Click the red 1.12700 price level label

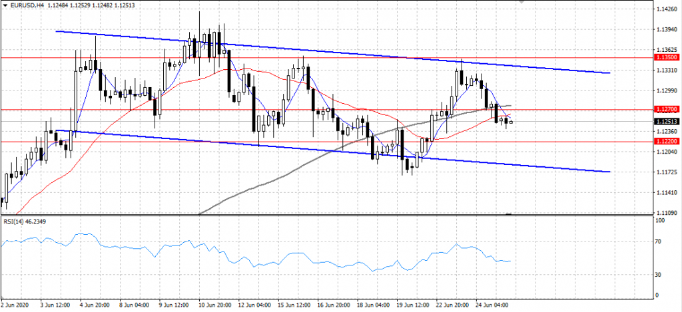(x=666, y=109)
